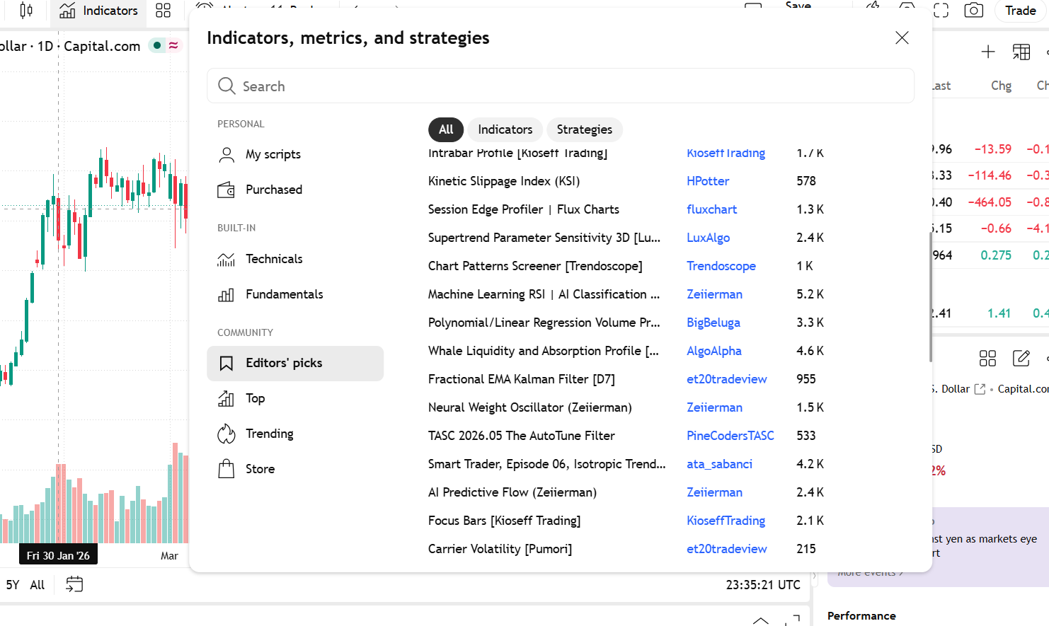This screenshot has height=626, width=1049.
Task: Open author LuxAlgo profile link
Action: click(709, 238)
